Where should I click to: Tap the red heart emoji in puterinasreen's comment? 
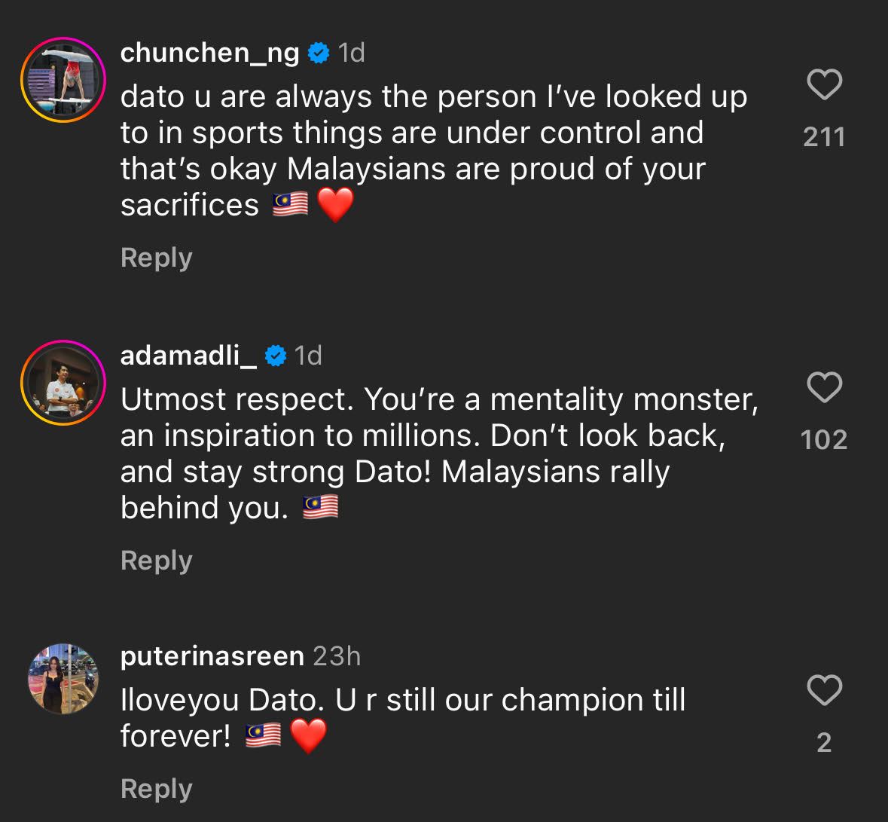point(307,736)
